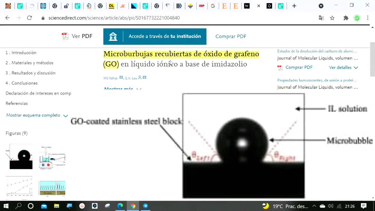Expand Ver detalles for recommended article
Viewport: 375px width, 211px height.
(x=343, y=67)
